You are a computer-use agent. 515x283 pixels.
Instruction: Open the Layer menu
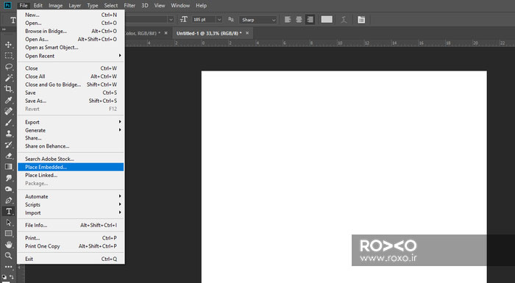point(74,5)
